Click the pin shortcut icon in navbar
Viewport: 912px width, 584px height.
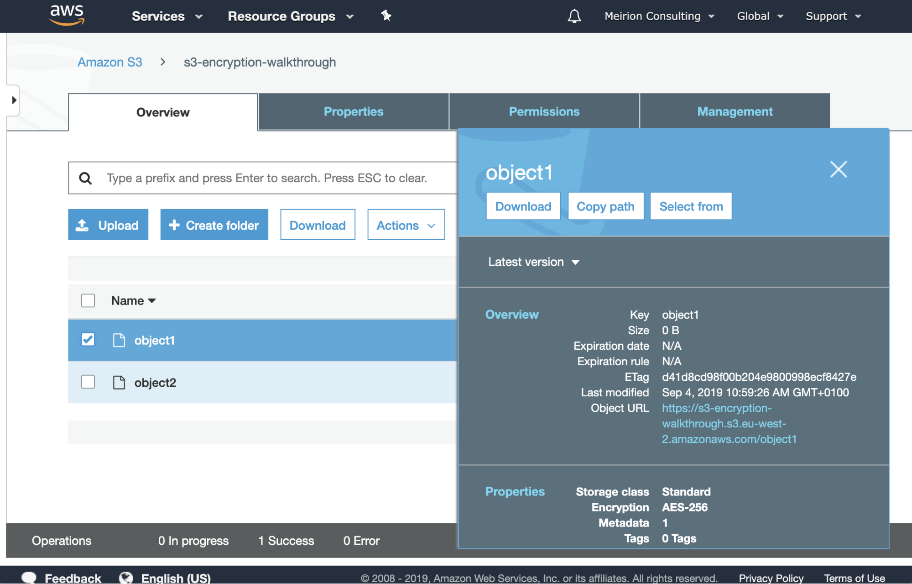click(x=386, y=16)
